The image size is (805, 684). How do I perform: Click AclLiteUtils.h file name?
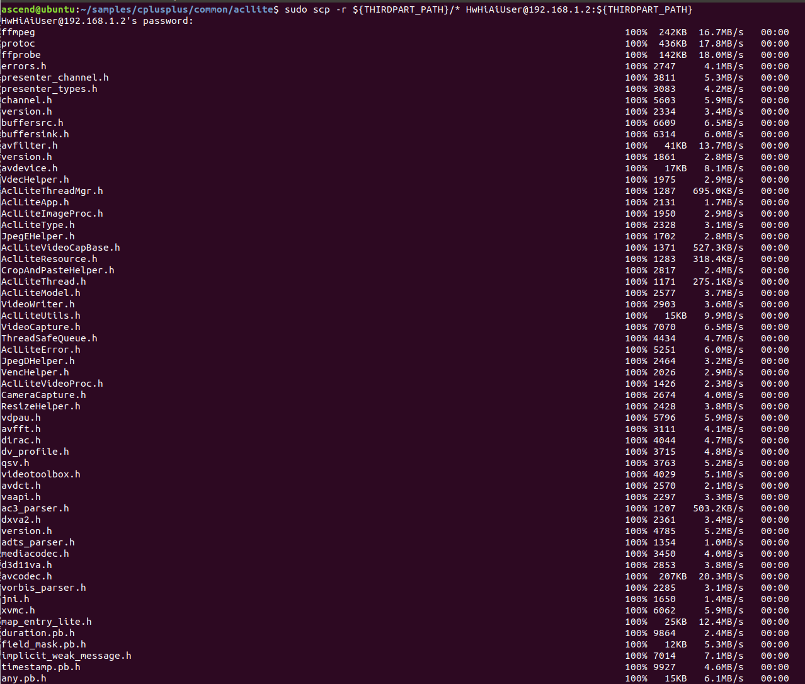41,316
